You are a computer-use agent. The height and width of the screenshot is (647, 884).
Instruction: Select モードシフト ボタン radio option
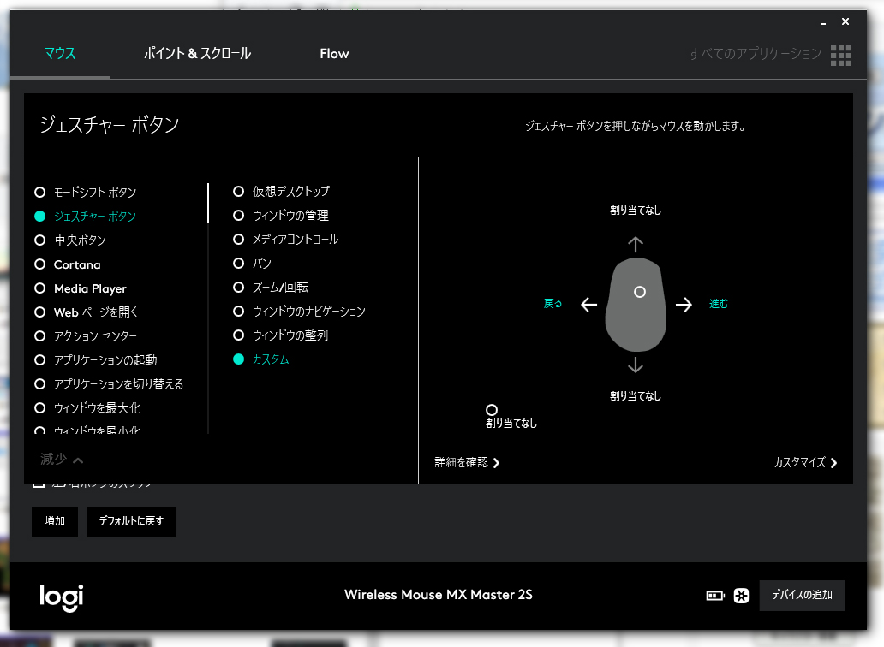86,192
